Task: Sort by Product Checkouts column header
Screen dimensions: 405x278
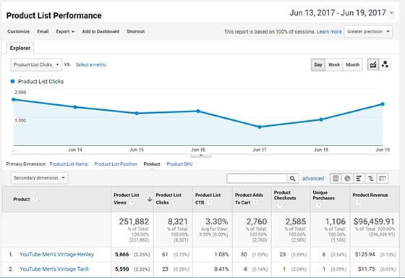Action: 285,195
